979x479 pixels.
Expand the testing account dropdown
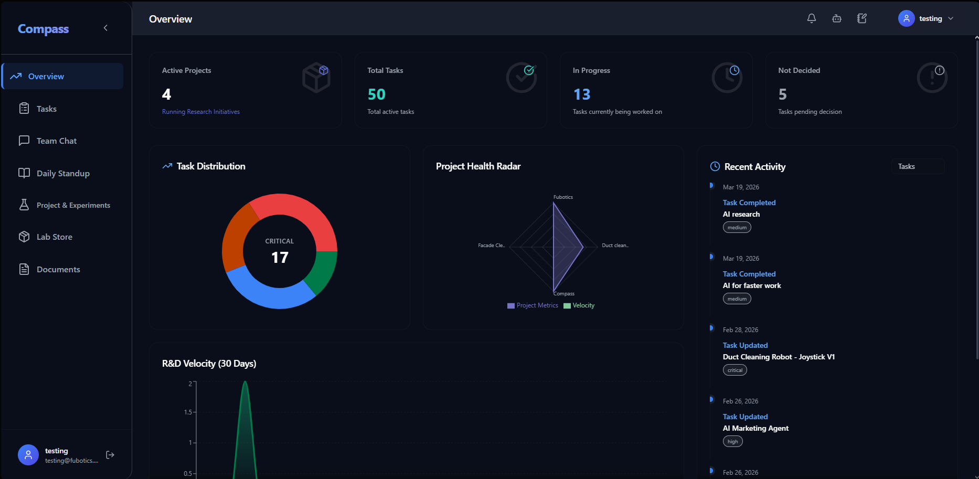coord(951,18)
